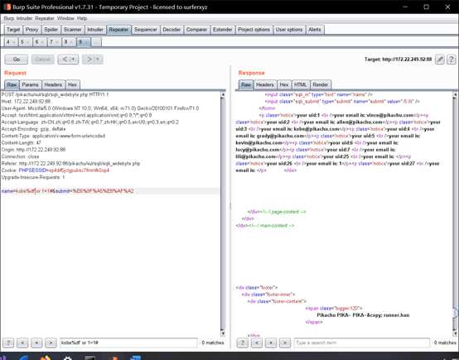Image resolution: width=459 pixels, height=360 pixels.
Task: Click response search next match '>' button
Action: point(285,343)
